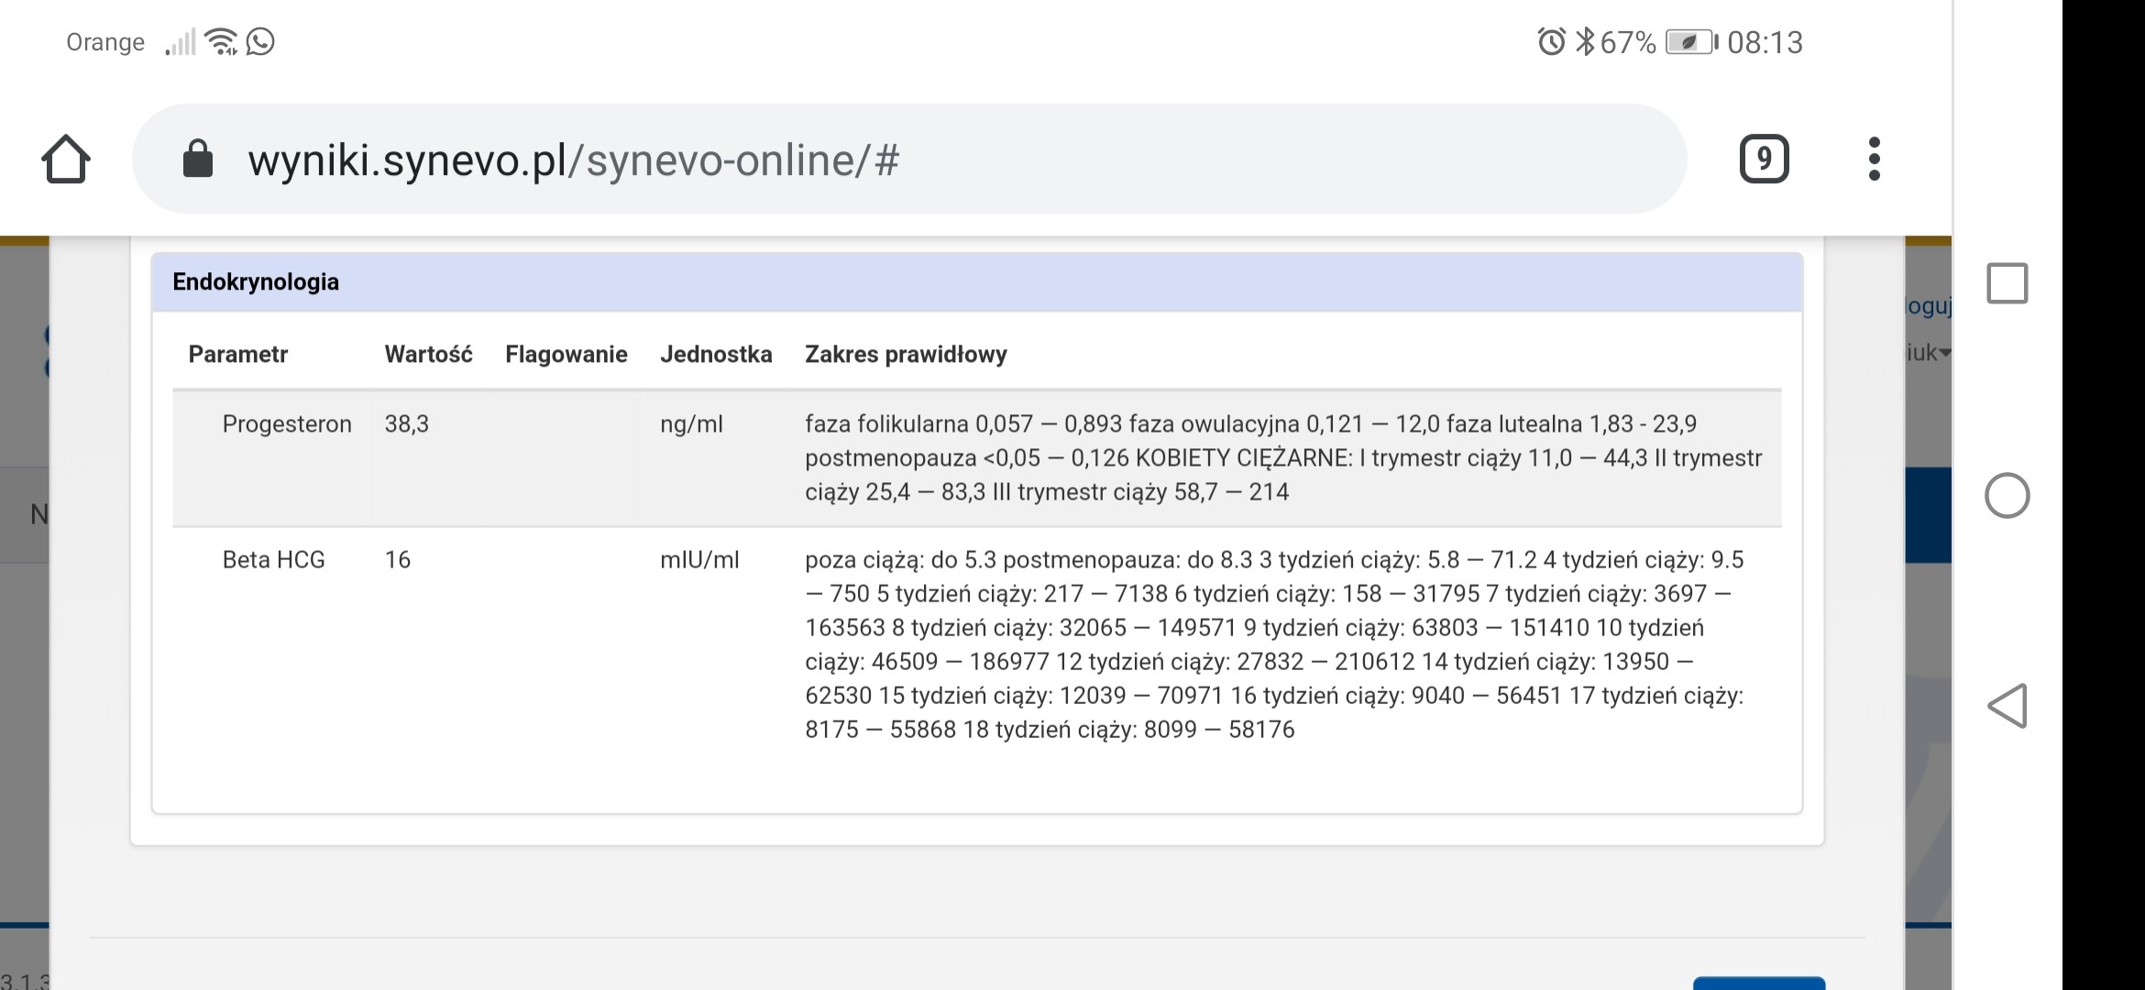
Task: Open the tab switcher showing 9 tabs
Action: pyautogui.click(x=1764, y=159)
